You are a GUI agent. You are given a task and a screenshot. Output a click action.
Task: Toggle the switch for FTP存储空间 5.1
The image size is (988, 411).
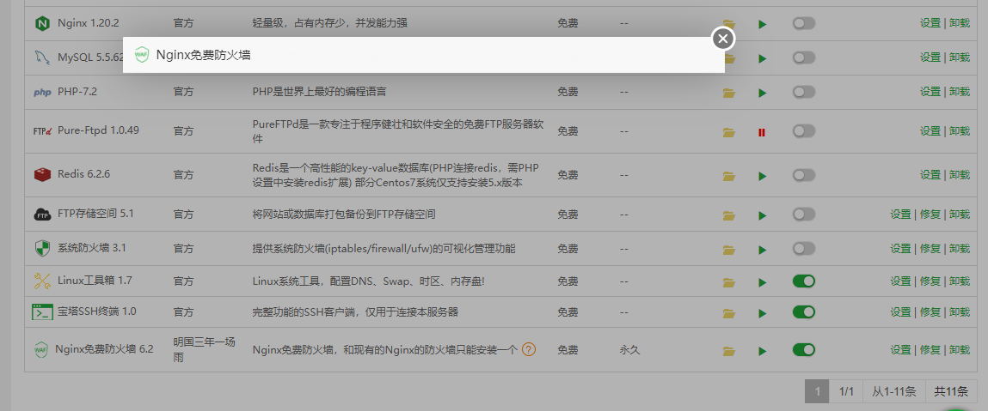coord(803,215)
